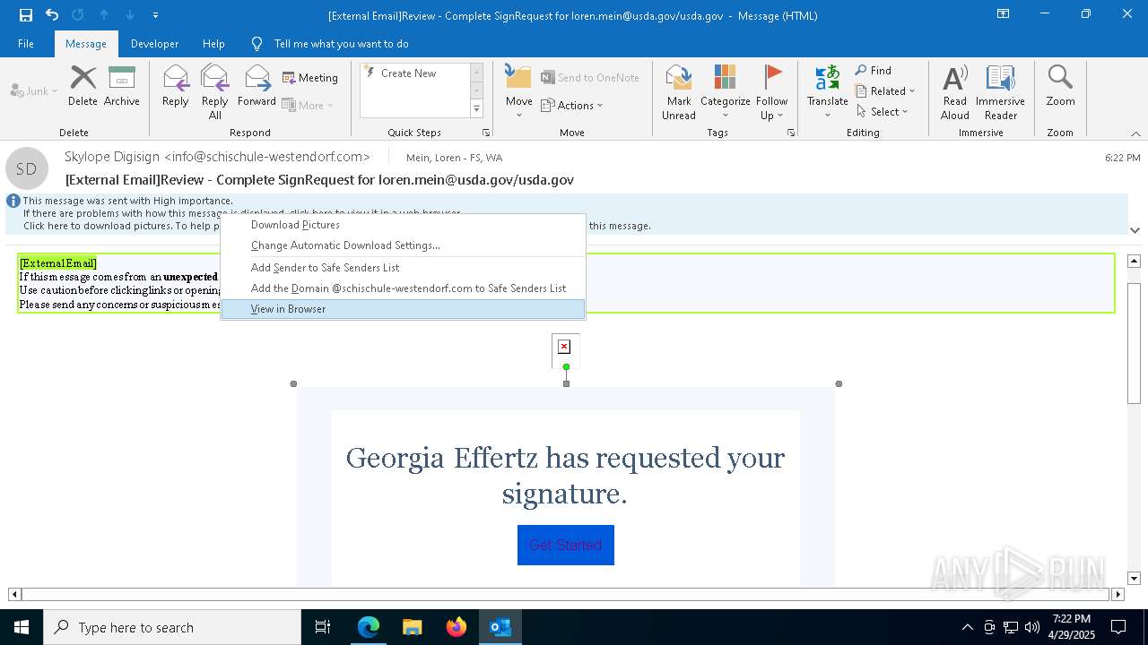Switch to the Message ribbon tab
1148x645 pixels.
pos(86,43)
